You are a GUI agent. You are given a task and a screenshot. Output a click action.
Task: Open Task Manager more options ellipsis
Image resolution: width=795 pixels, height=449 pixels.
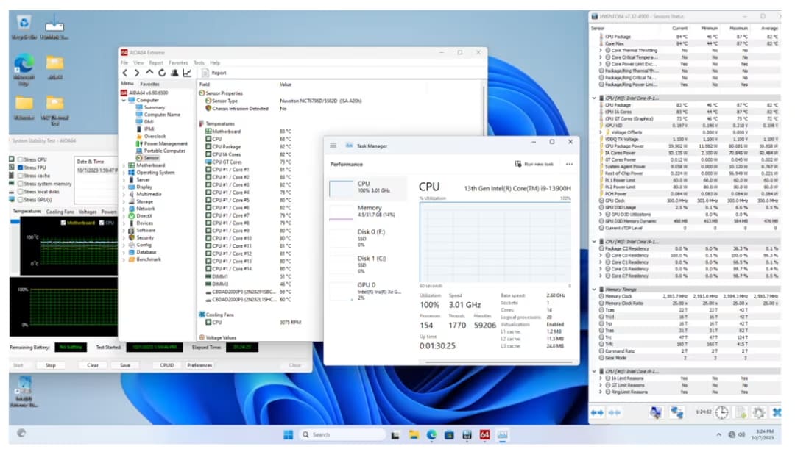[x=569, y=164]
